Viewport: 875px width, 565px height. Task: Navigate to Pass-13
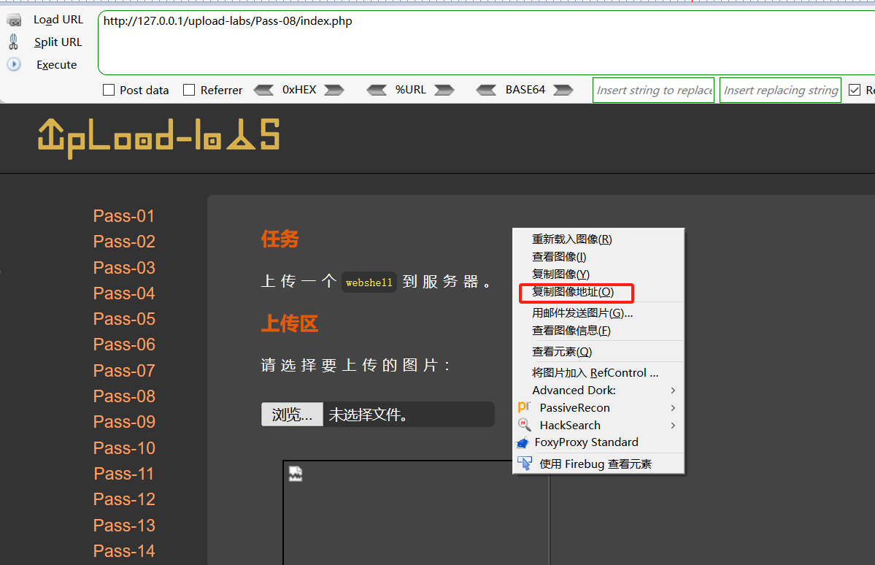coord(124,526)
